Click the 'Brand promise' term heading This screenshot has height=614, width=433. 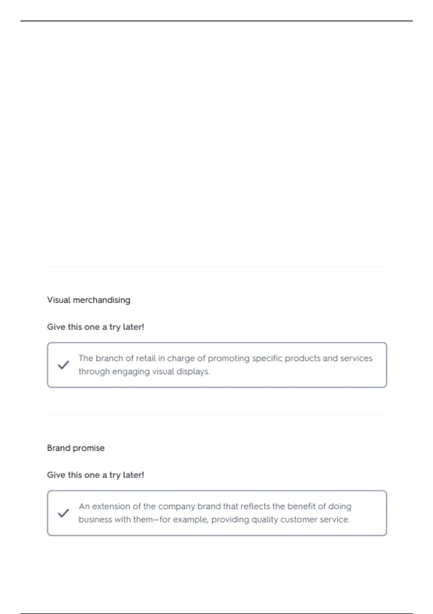click(x=76, y=448)
